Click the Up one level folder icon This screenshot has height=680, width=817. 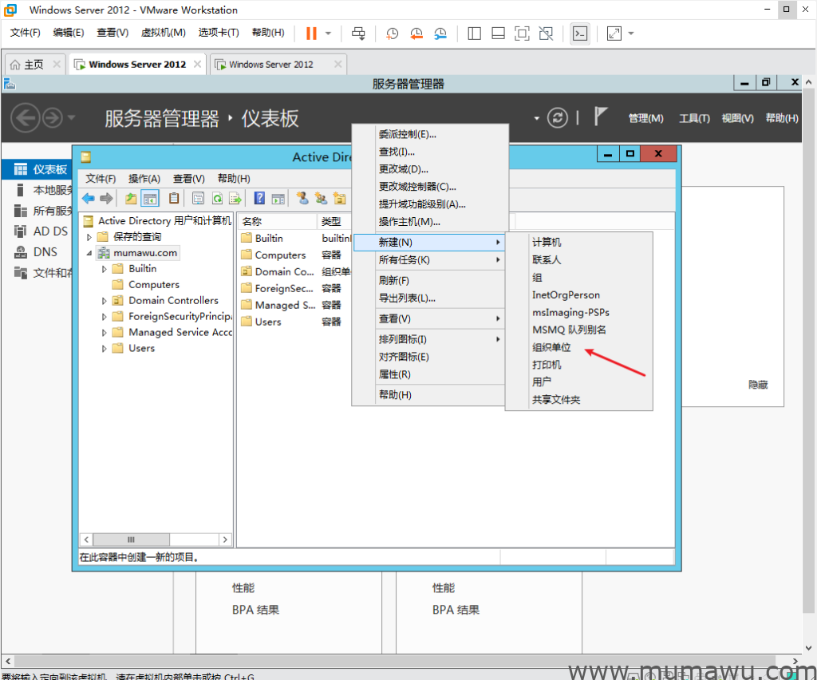click(131, 198)
